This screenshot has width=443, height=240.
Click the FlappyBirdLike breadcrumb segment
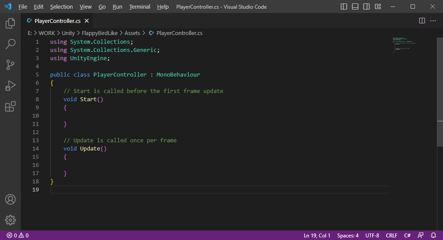pyautogui.click(x=100, y=33)
